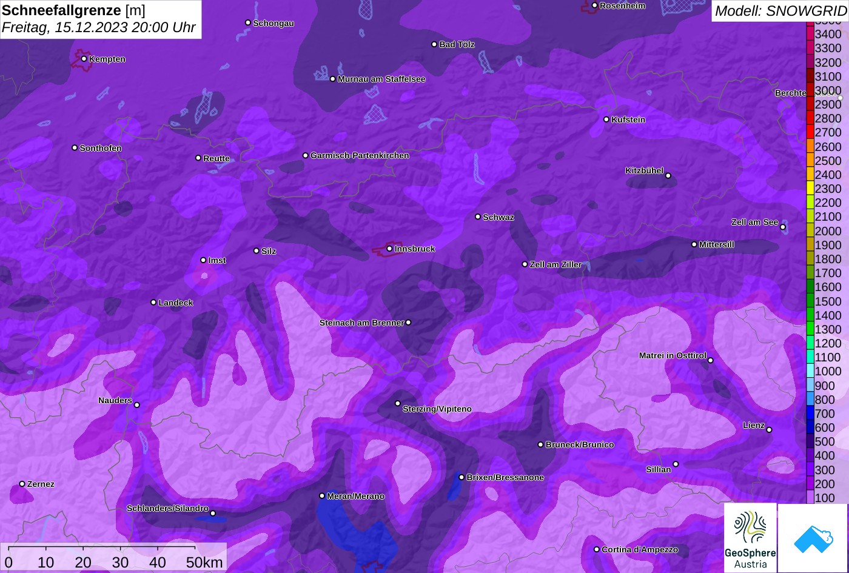Click the yellow legend swatch for 2300 m
The width and height of the screenshot is (849, 573).
810,189
